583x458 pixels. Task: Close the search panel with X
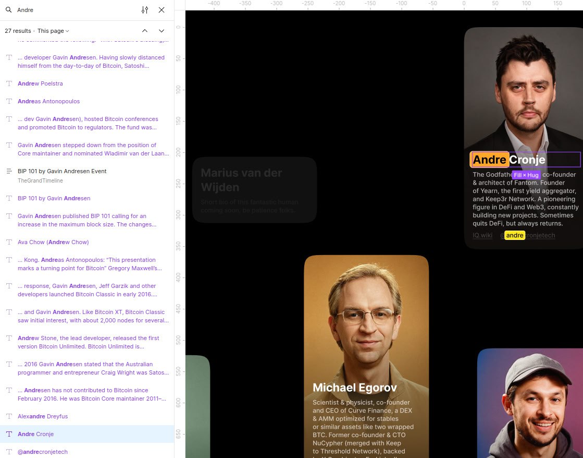click(x=162, y=10)
